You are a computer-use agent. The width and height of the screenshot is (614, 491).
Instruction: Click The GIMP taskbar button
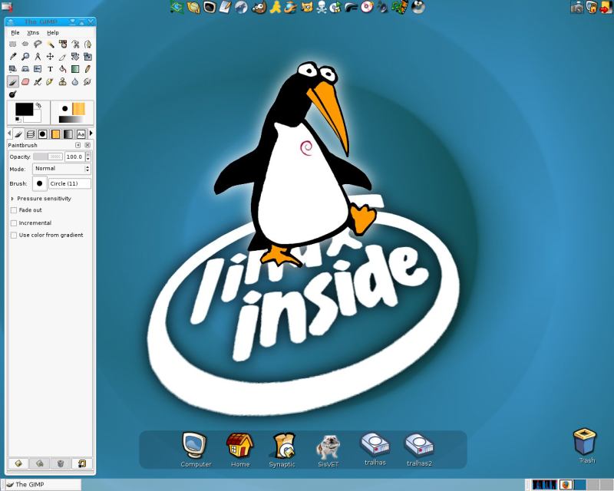click(43, 485)
